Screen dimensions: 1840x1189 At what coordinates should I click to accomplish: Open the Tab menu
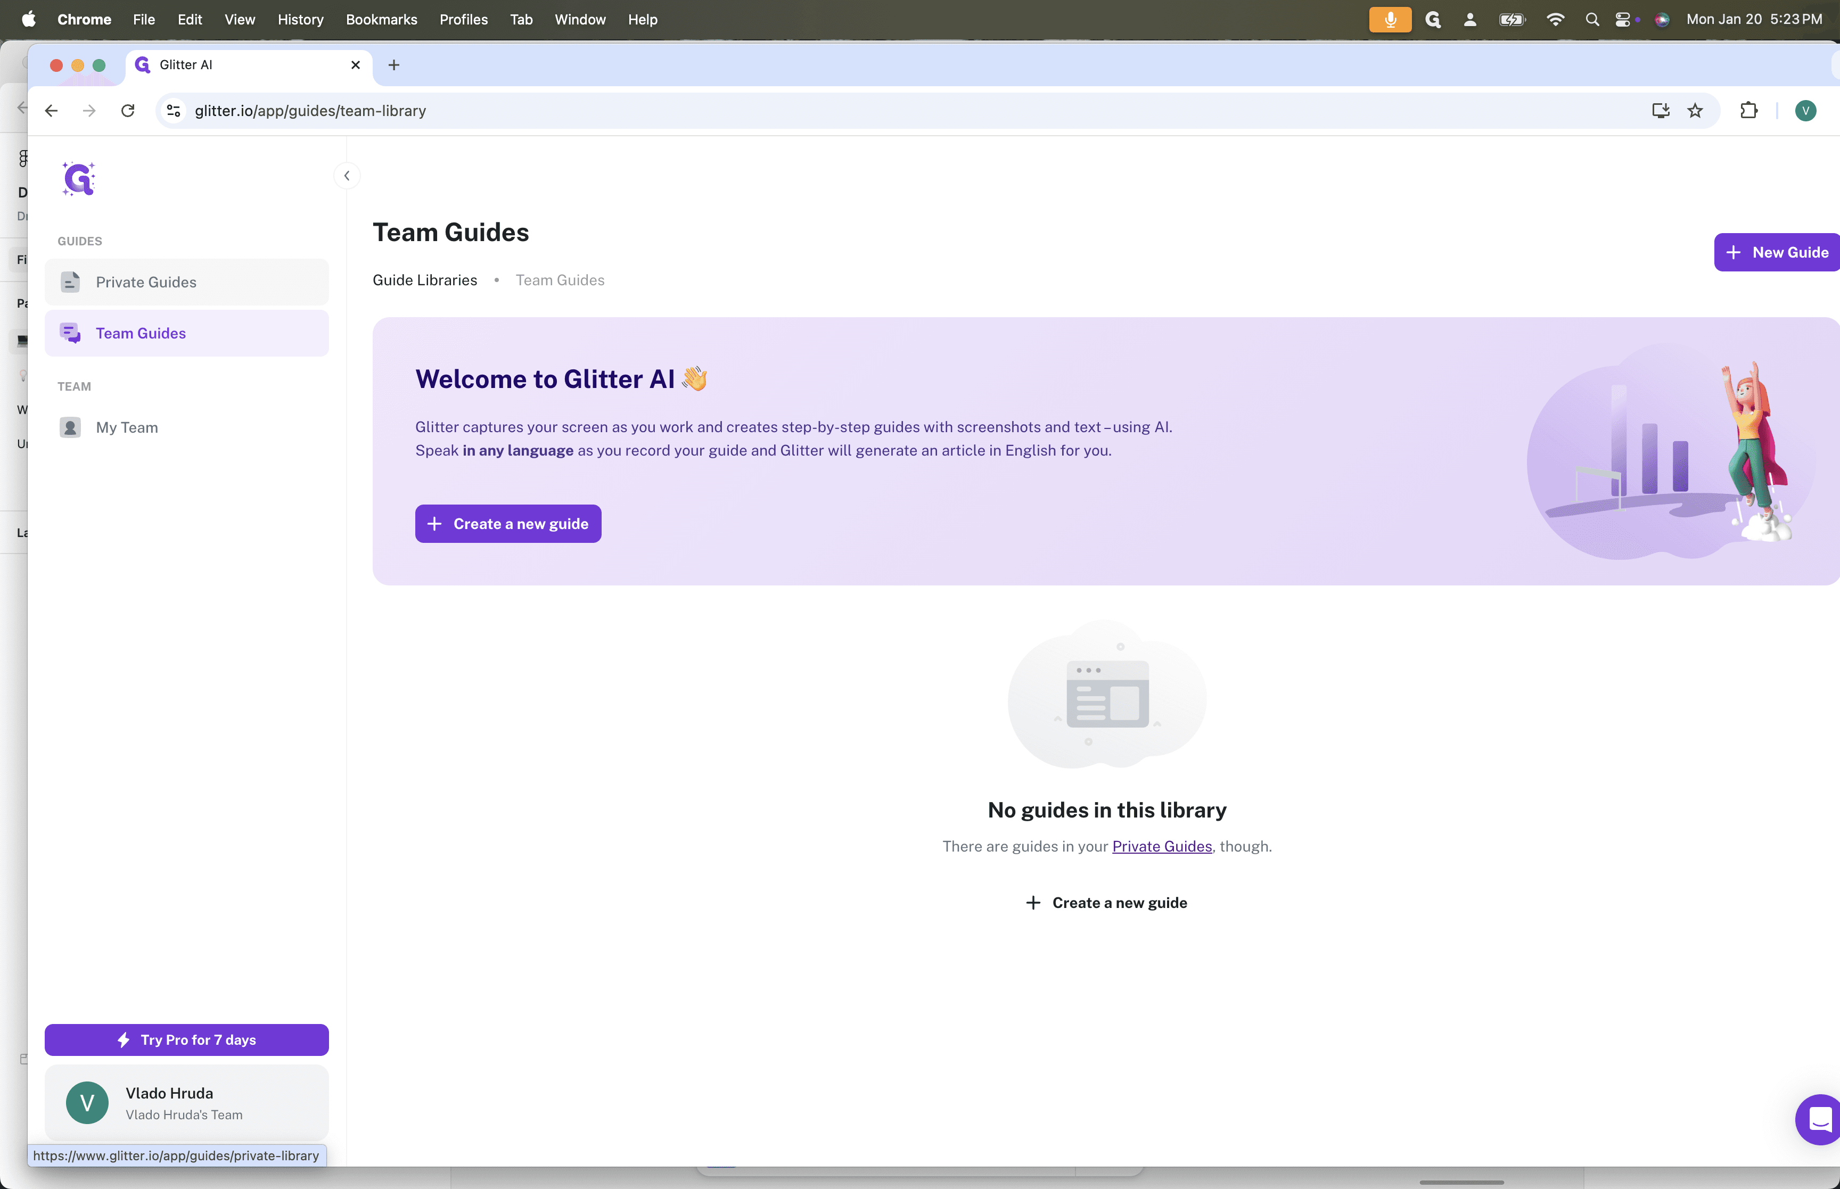[521, 19]
